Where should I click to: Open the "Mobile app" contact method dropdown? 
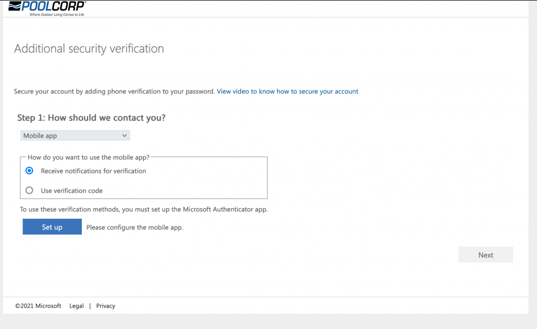75,136
